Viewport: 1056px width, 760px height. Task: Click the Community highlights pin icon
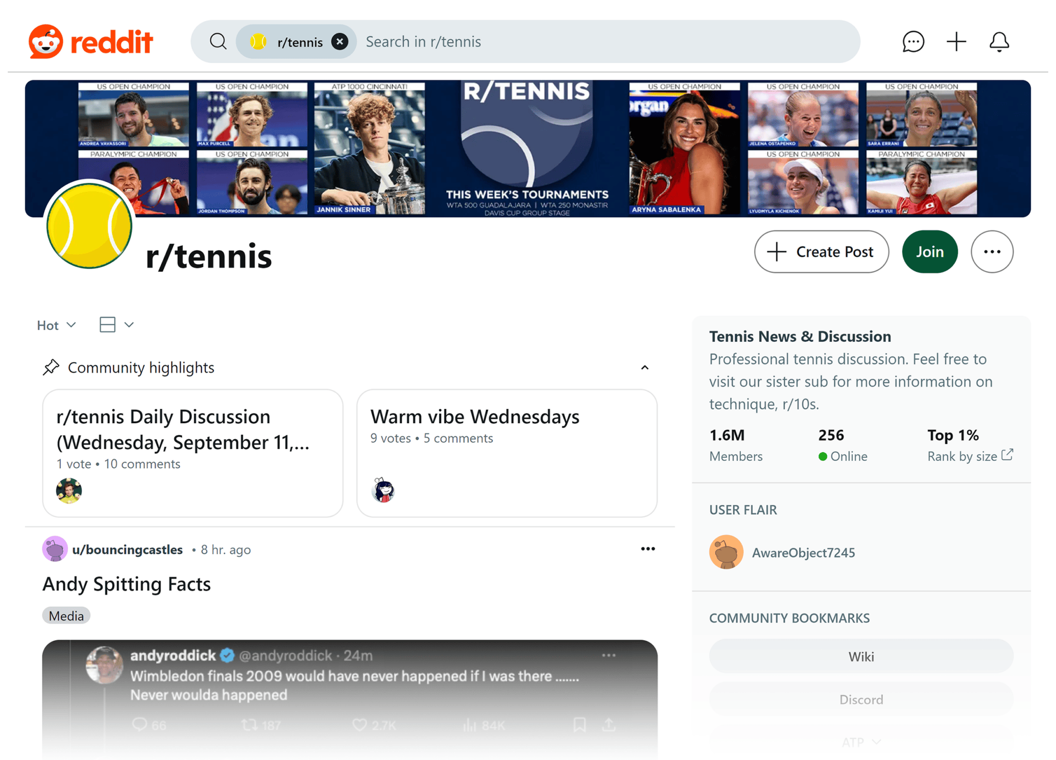[x=52, y=367]
